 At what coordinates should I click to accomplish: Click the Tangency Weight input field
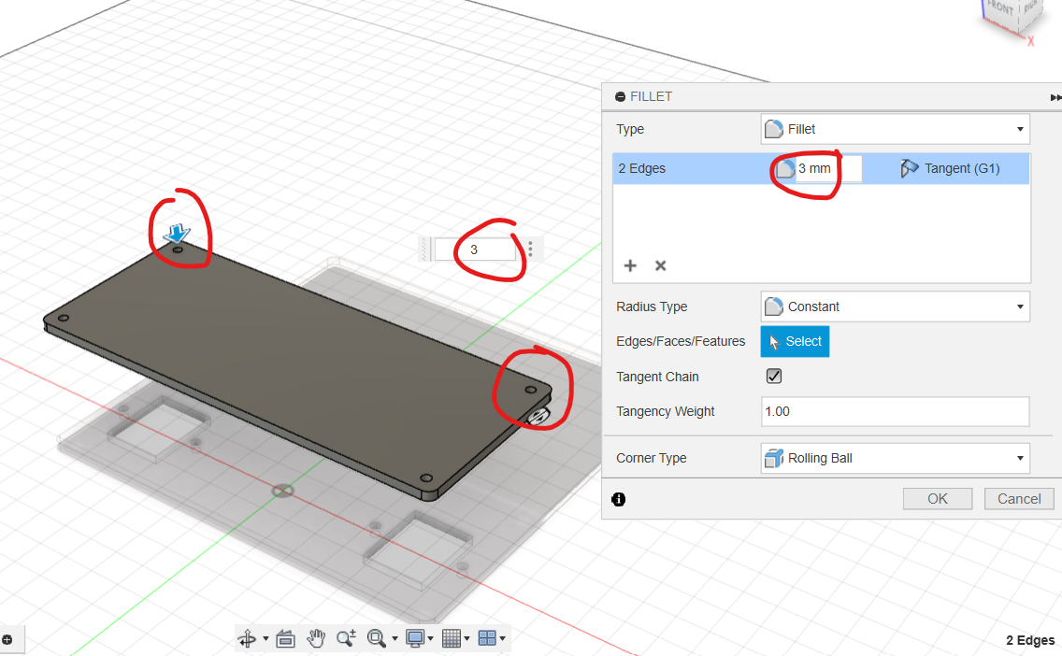click(895, 411)
